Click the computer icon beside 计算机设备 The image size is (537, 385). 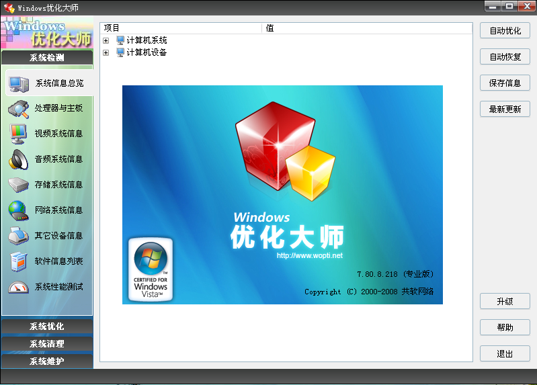(x=120, y=52)
